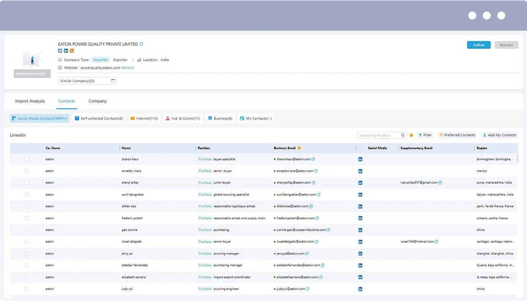The width and height of the screenshot is (527, 301).
Task: Click the LinkedIn icon under company name
Action: (x=66, y=51)
